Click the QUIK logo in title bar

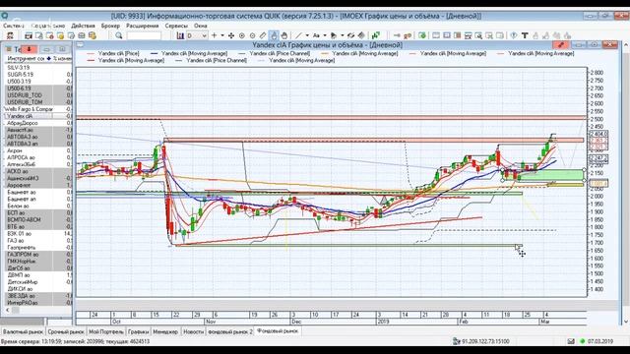(x=5, y=16)
